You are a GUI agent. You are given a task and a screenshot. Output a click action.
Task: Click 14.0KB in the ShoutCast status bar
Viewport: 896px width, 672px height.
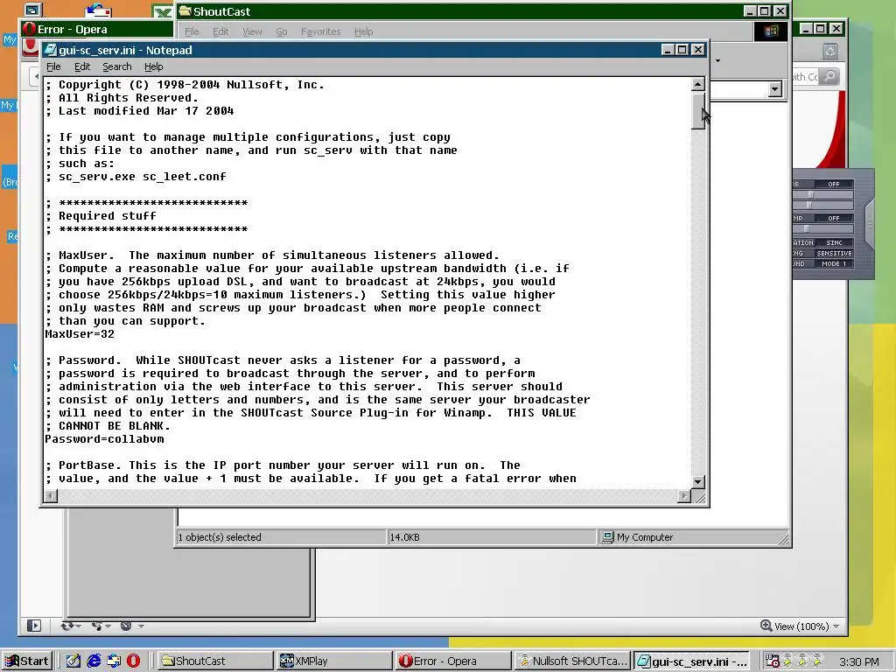tap(404, 537)
